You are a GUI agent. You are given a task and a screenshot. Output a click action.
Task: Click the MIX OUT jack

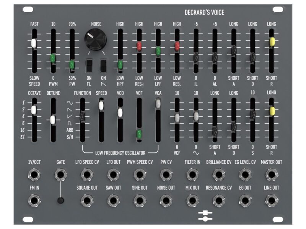point(192,200)
